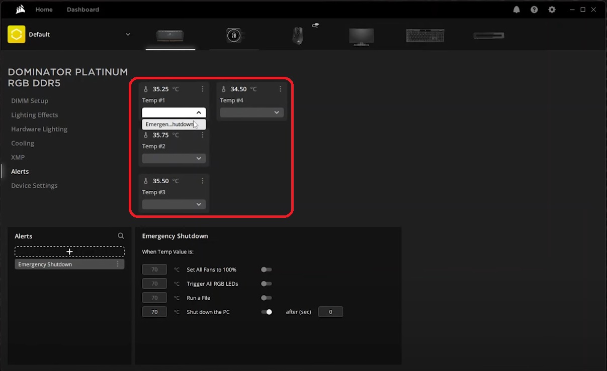Open the Temp #2 alert dropdown

pos(174,158)
